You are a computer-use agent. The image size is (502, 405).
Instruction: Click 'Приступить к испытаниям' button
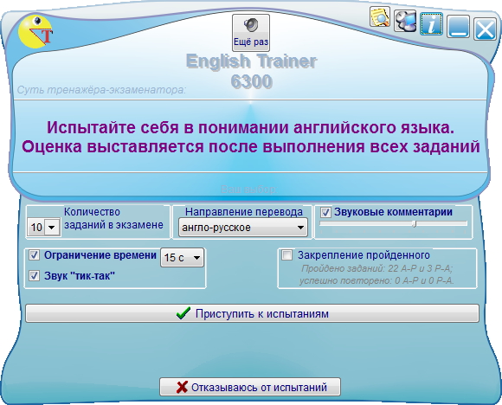[252, 313]
